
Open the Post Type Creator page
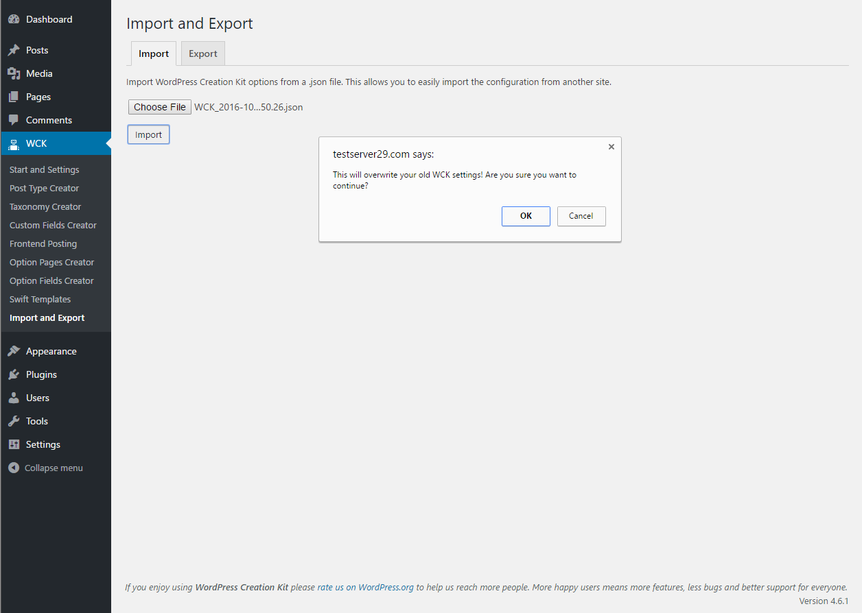(44, 188)
